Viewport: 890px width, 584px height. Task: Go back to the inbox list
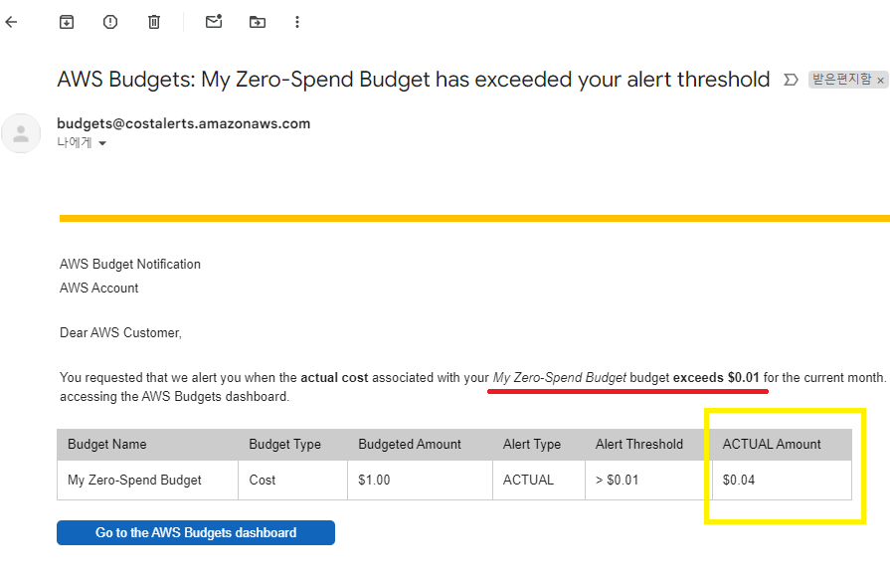coord(11,22)
